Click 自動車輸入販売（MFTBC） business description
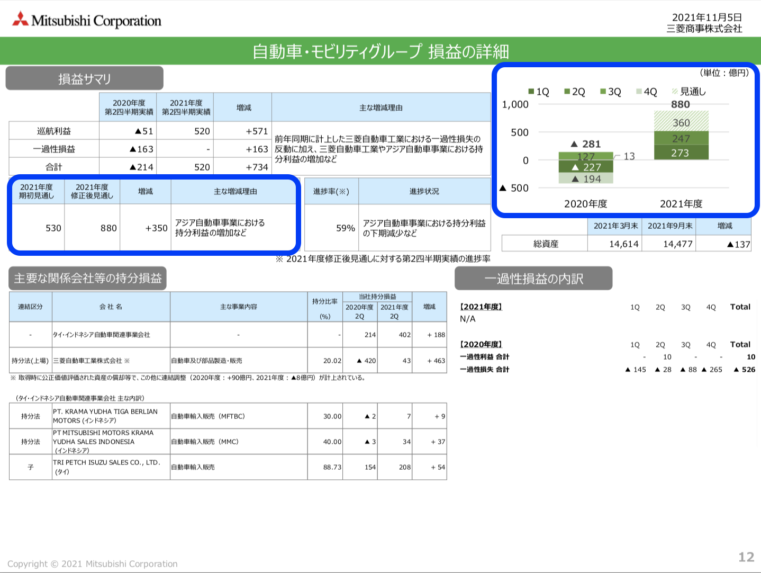The width and height of the screenshot is (761, 573). [208, 416]
